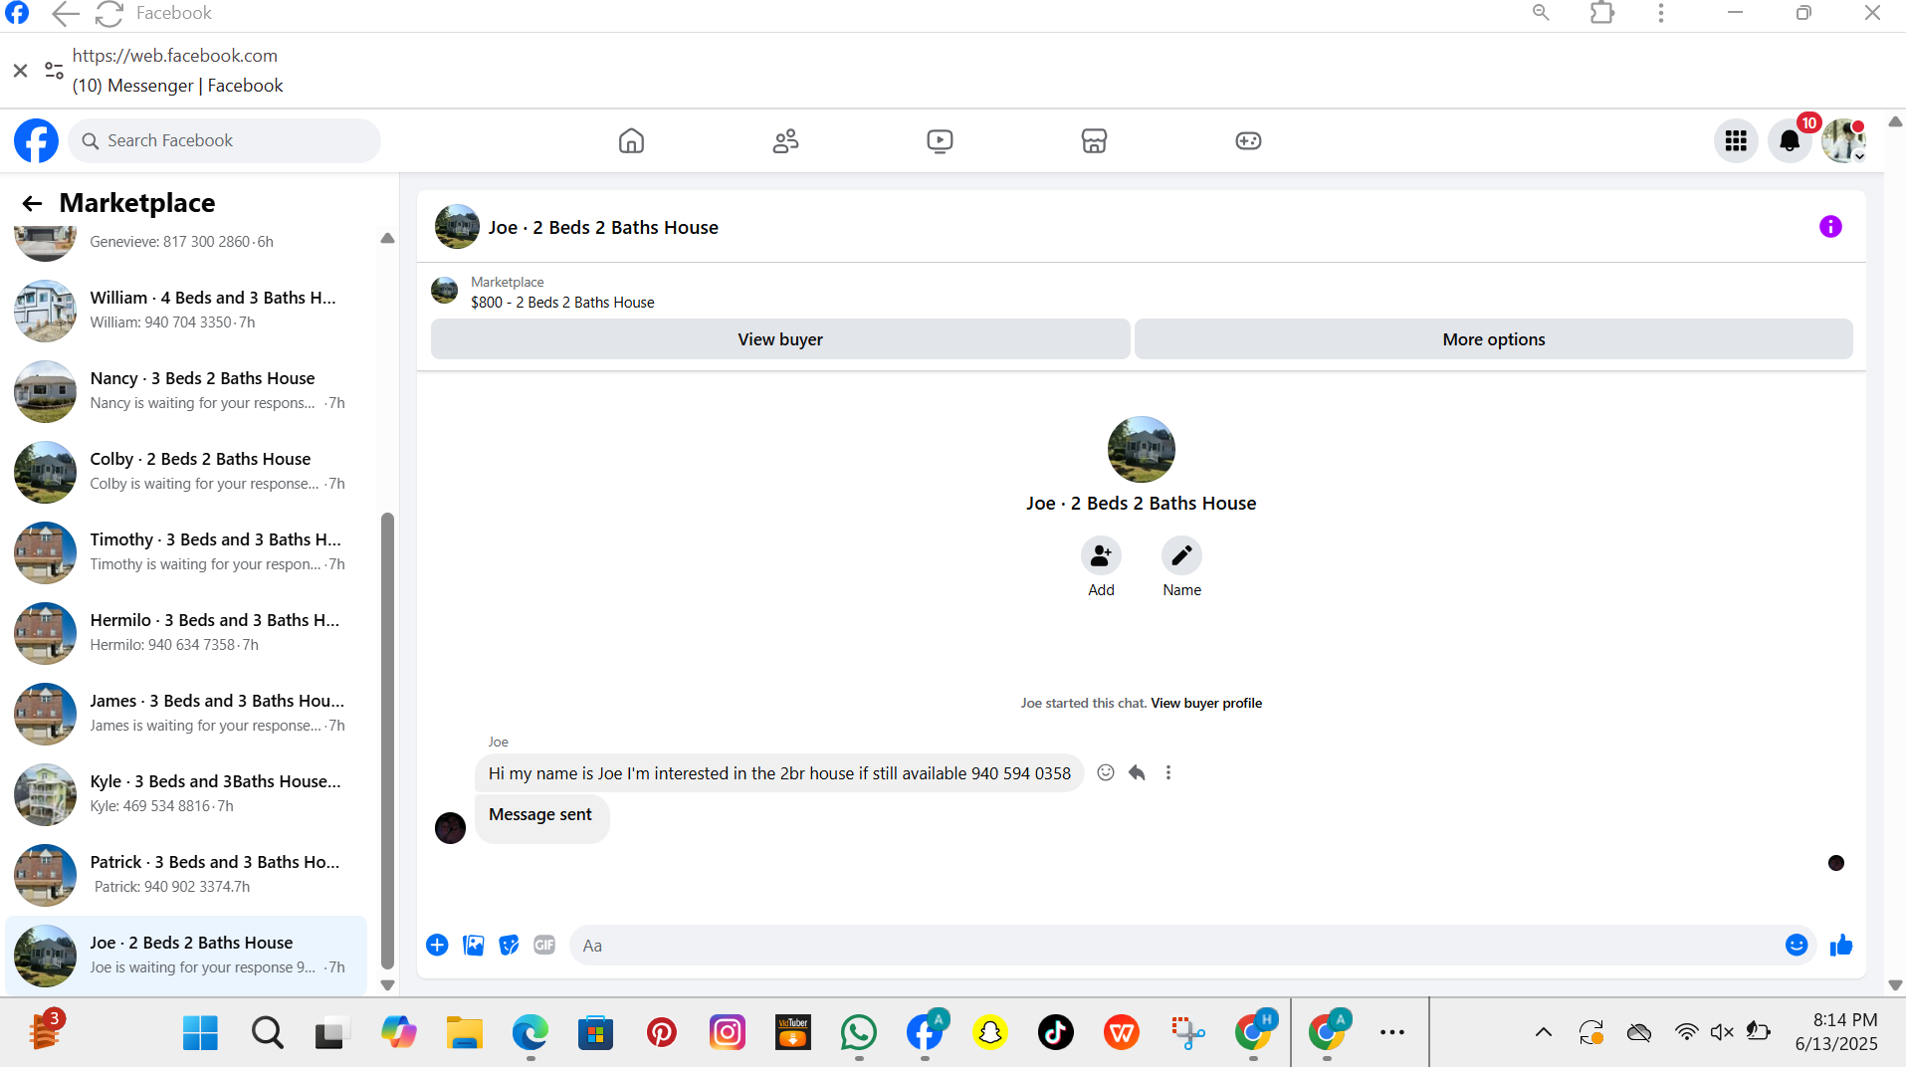Open View buyer profile link

pyautogui.click(x=1206, y=703)
